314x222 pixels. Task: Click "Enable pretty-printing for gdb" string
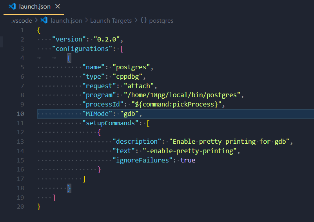(x=229, y=142)
